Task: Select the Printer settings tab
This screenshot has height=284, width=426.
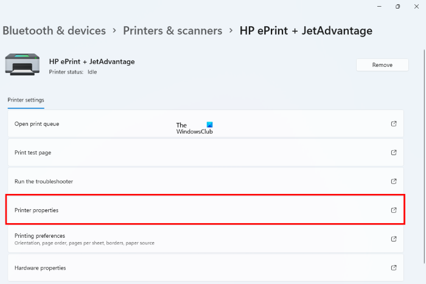Action: click(x=26, y=100)
